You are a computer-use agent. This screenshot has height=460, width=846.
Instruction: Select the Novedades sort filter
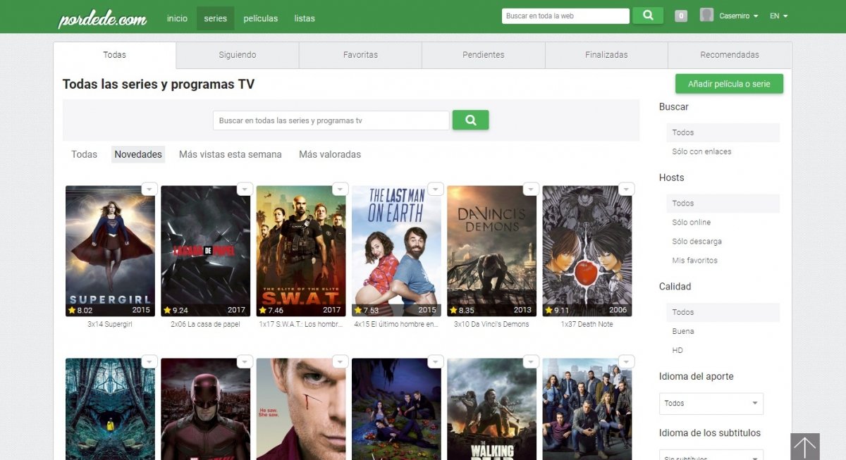pos(138,154)
